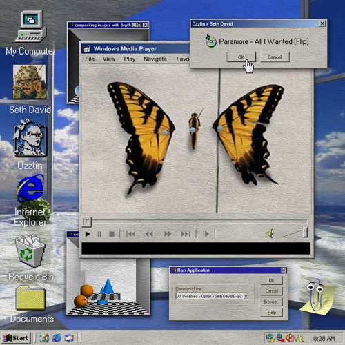Click the first quick launch icon beside Start

click(44, 338)
